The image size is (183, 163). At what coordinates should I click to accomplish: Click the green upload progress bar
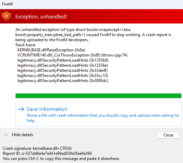pyautogui.click(x=98, y=96)
